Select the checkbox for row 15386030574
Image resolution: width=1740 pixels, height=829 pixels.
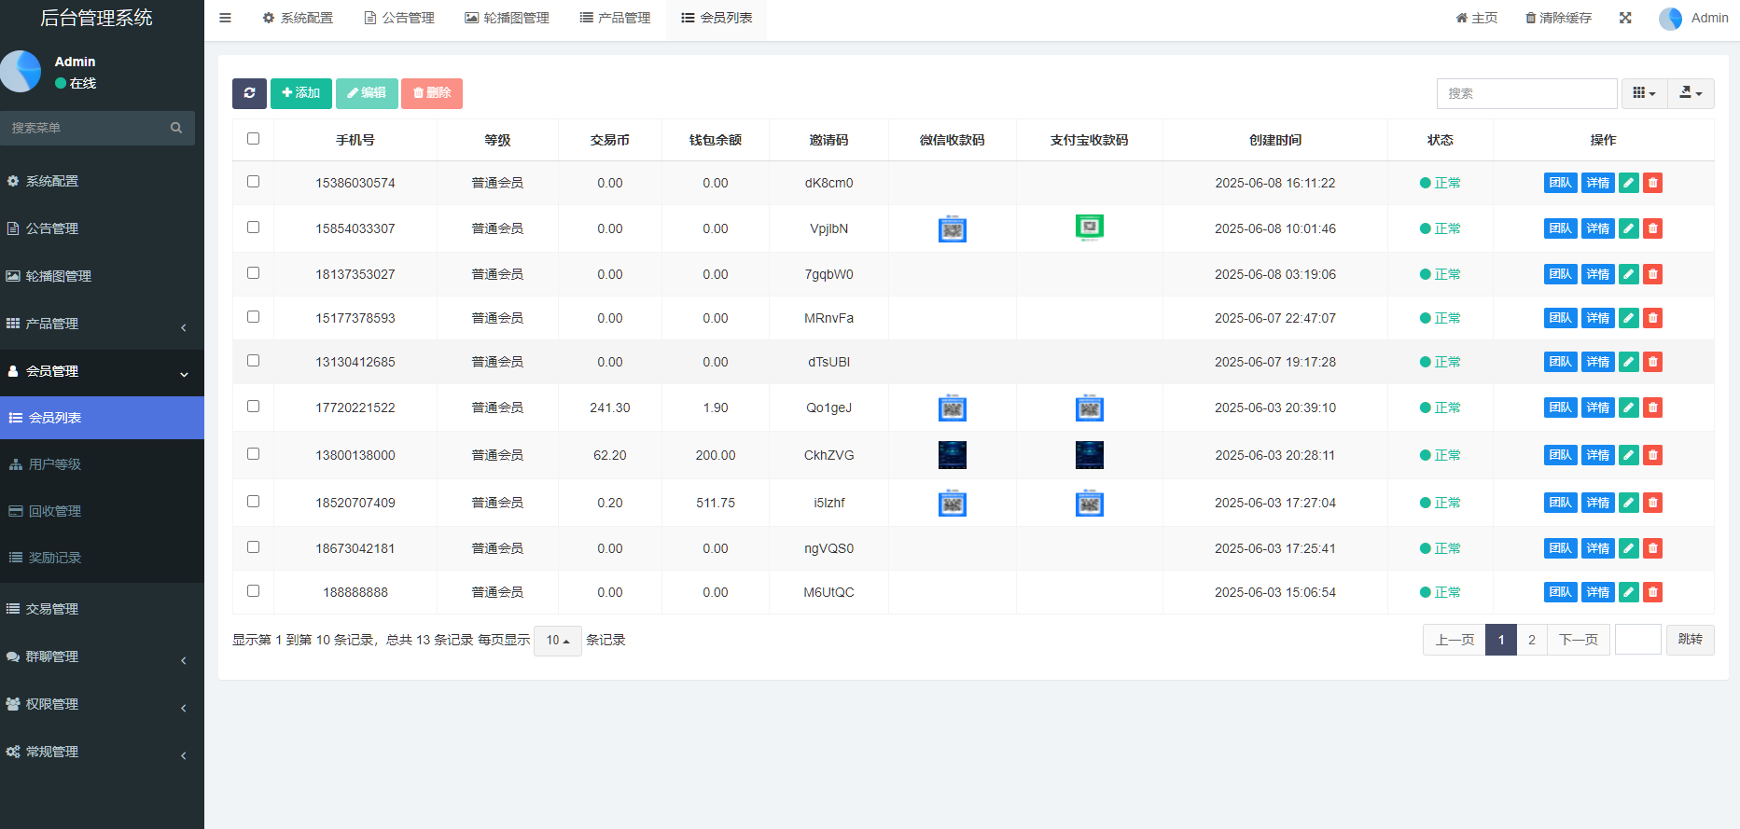(253, 182)
